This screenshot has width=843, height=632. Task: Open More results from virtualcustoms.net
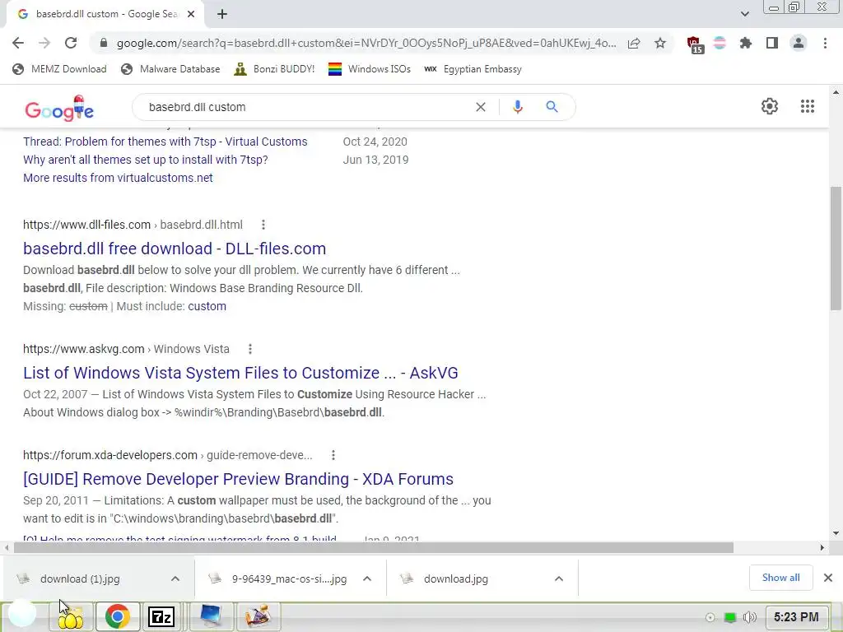point(118,178)
